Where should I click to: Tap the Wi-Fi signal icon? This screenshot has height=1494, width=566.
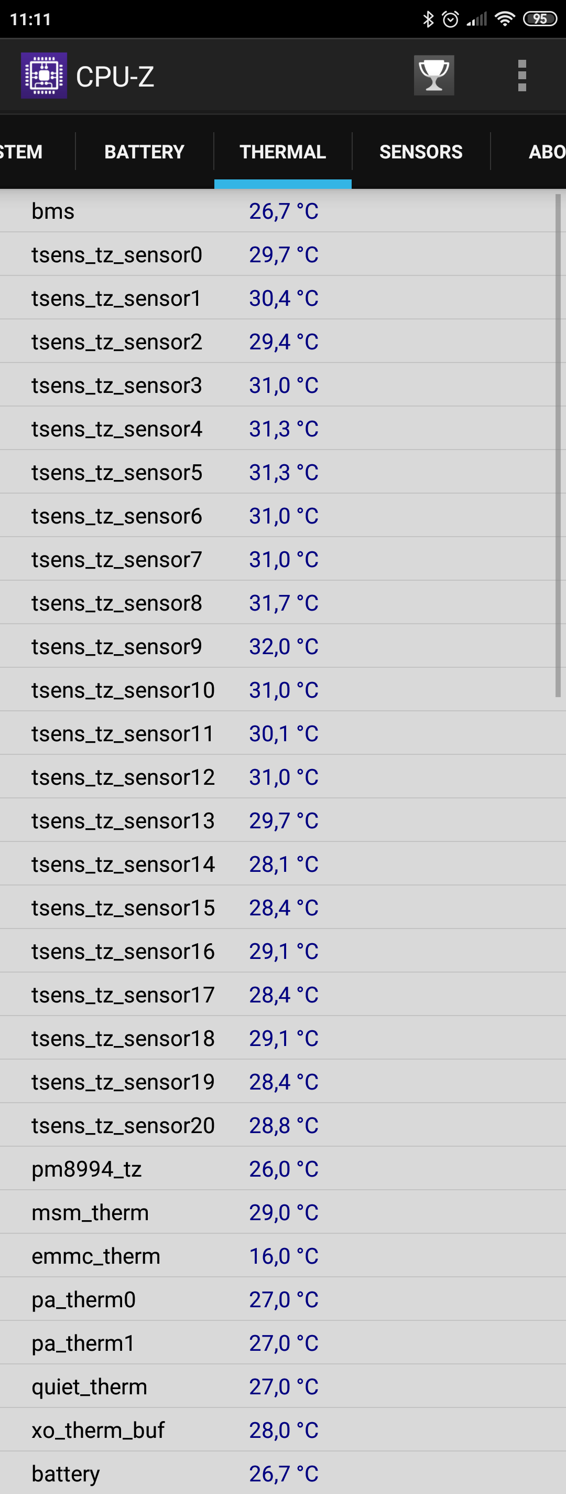point(504,19)
